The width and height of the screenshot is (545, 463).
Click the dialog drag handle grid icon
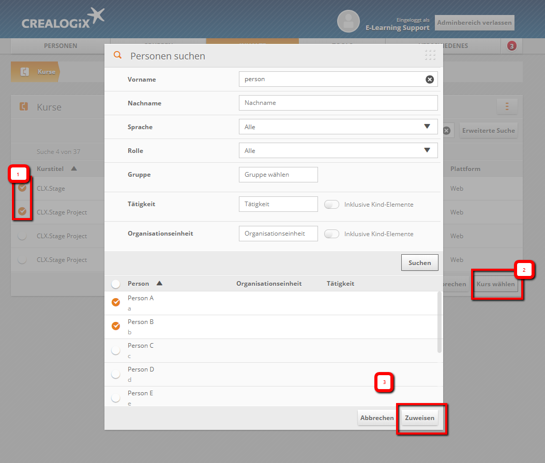(430, 55)
